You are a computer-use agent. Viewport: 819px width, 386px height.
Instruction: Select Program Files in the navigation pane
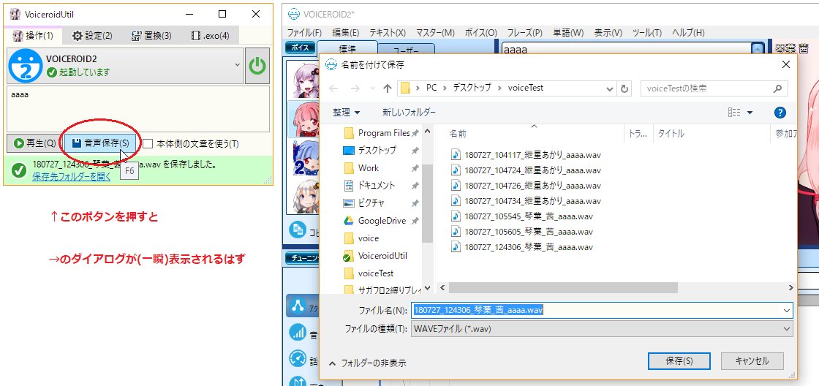tap(382, 132)
